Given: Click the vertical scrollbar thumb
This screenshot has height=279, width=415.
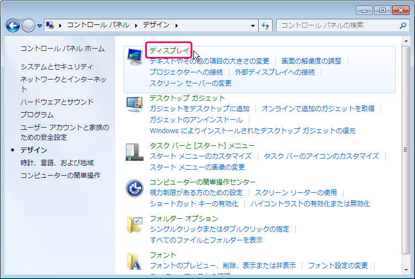Looking at the screenshot, I should click(x=406, y=150).
